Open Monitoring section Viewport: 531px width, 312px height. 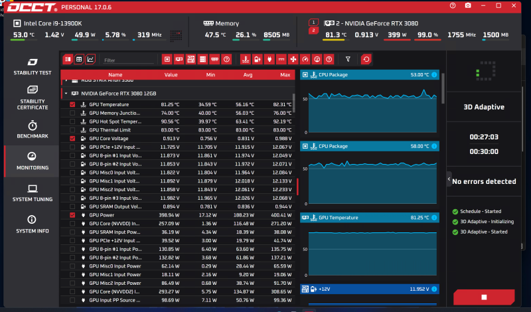32,161
